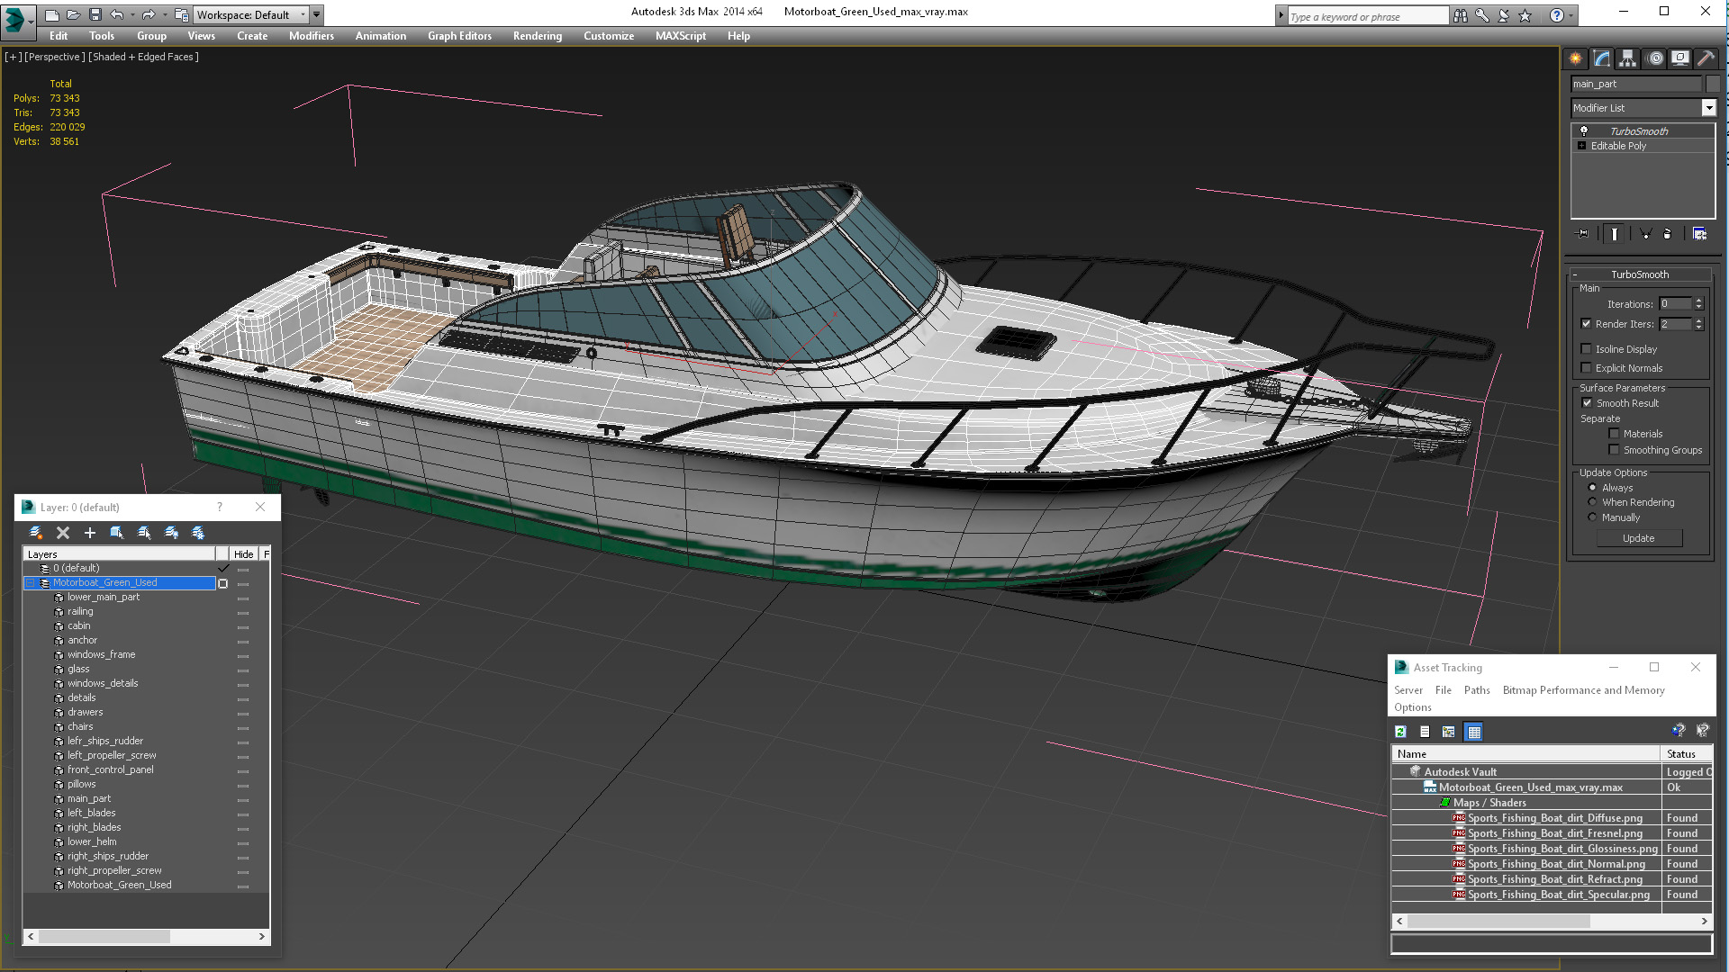Viewport: 1729px width, 972px height.
Task: Open the Create command panel tab
Action: tap(1576, 58)
